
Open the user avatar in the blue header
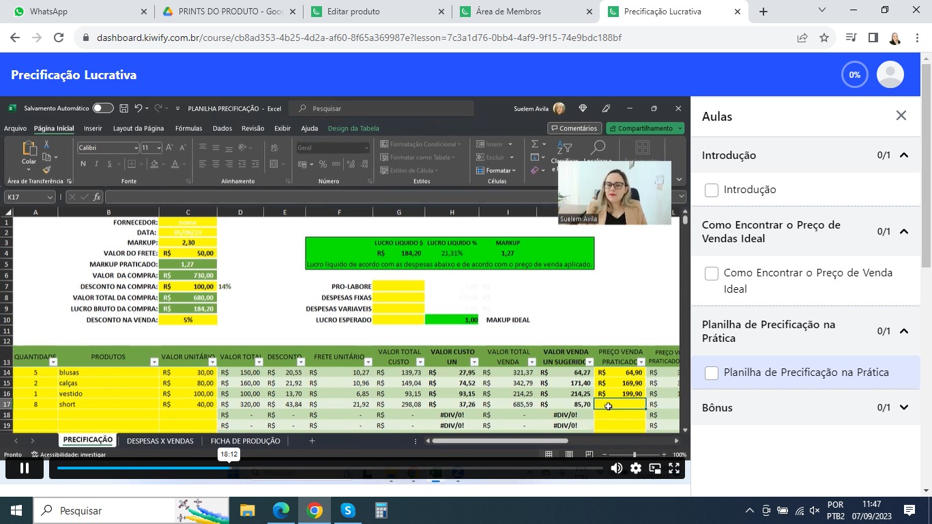click(890, 74)
